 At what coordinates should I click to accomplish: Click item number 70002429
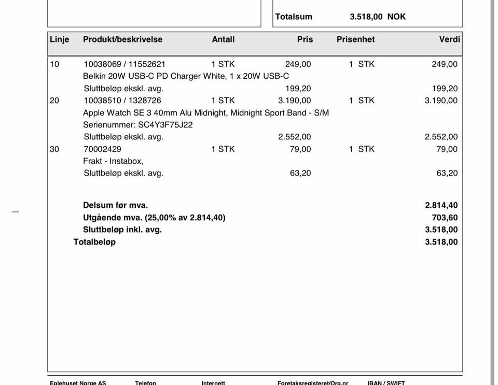tap(102, 149)
